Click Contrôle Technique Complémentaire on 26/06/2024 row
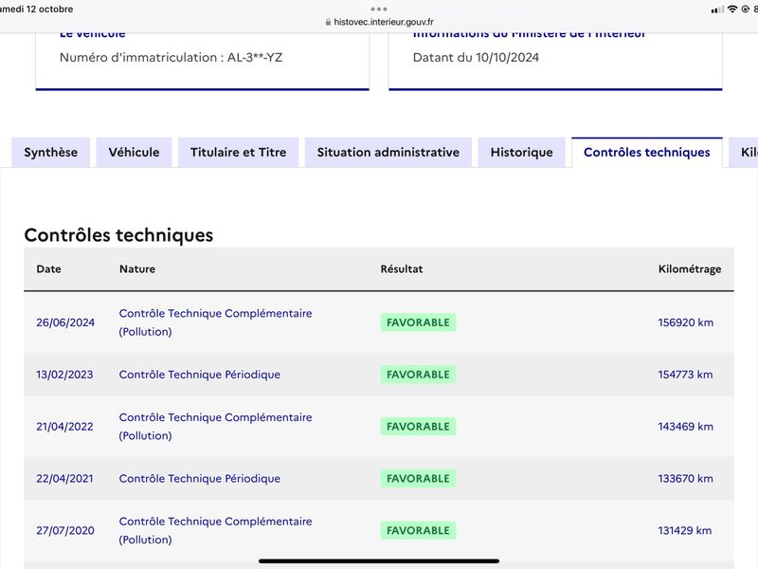This screenshot has width=758, height=569. (x=216, y=322)
